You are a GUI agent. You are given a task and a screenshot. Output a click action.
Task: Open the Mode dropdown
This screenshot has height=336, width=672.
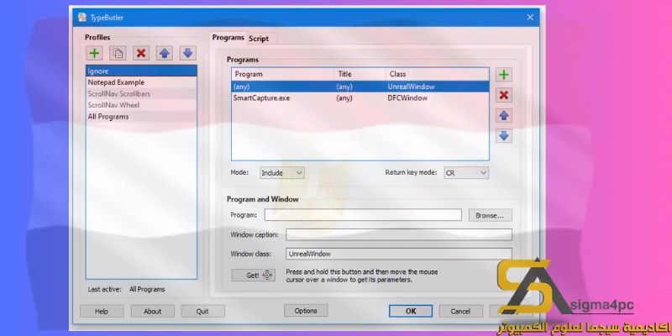282,173
